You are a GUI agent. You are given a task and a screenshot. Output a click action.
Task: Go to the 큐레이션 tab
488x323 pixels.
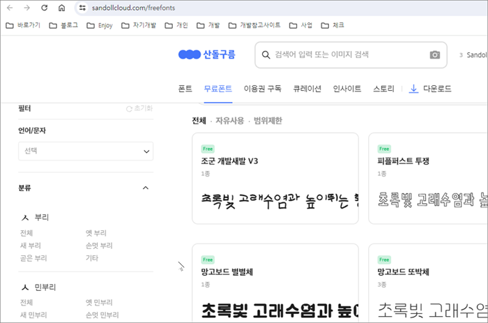click(307, 89)
